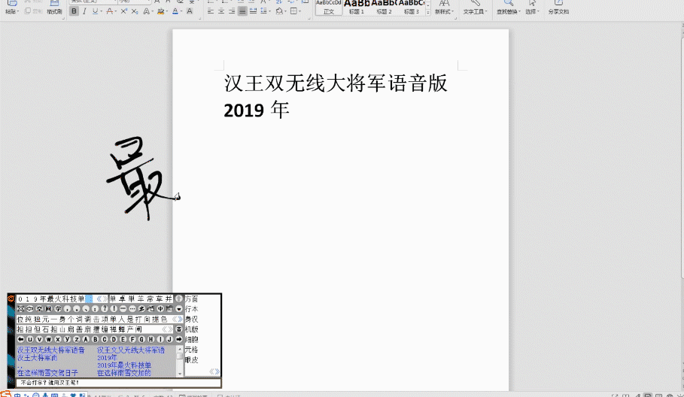
Task: Toggle italic formatting
Action: tap(84, 11)
